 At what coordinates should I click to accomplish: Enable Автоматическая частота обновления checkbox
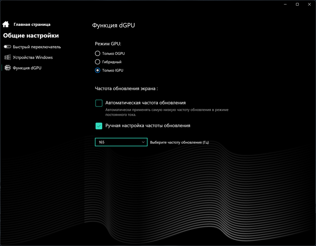click(99, 103)
